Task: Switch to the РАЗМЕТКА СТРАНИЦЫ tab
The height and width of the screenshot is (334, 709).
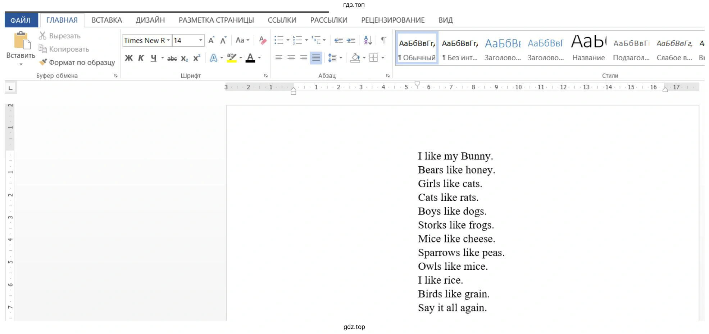Action: (216, 20)
